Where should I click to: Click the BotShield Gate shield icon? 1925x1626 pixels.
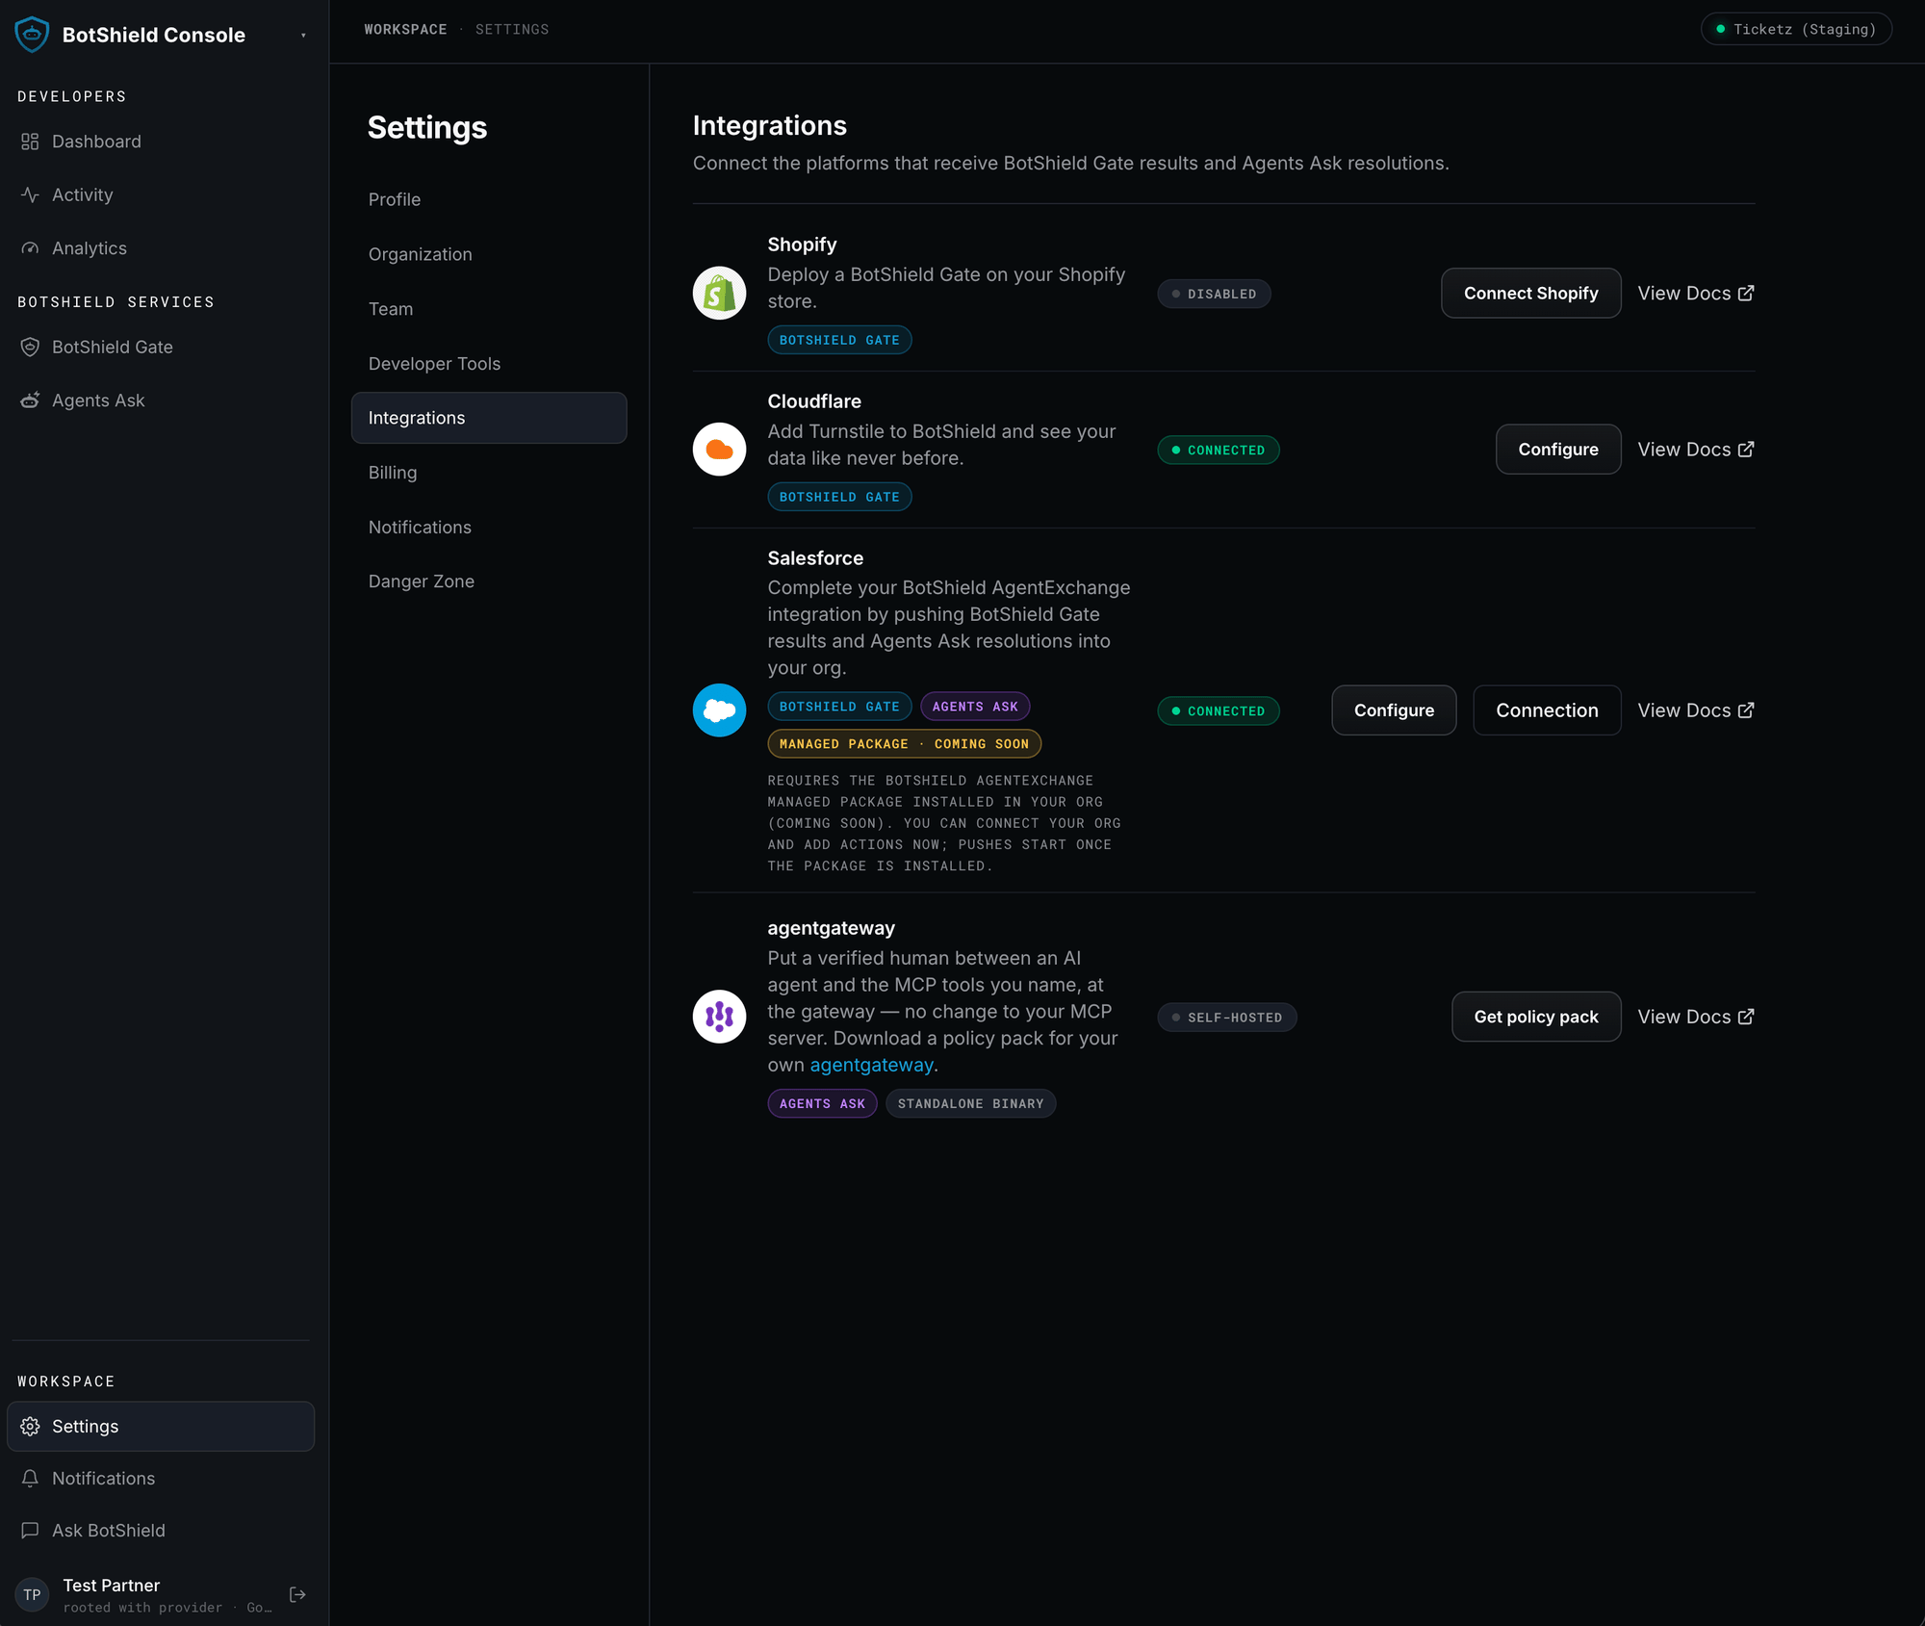tap(30, 347)
